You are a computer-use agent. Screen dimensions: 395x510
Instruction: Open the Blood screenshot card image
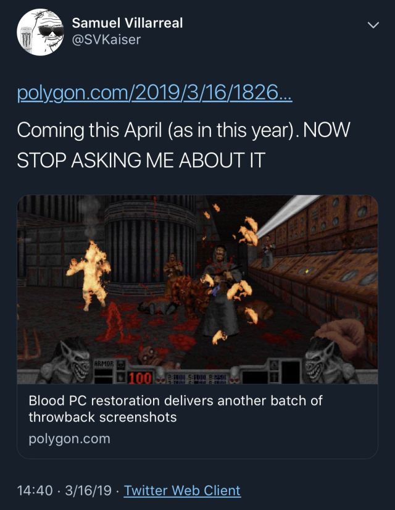tap(197, 289)
